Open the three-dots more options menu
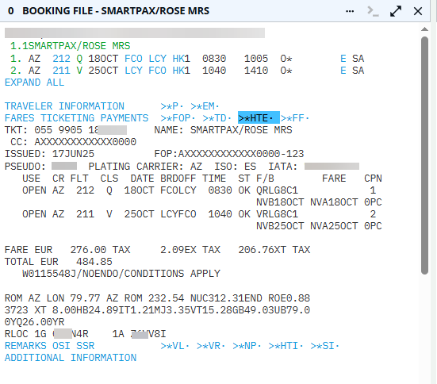The height and width of the screenshot is (384, 437). (x=350, y=11)
